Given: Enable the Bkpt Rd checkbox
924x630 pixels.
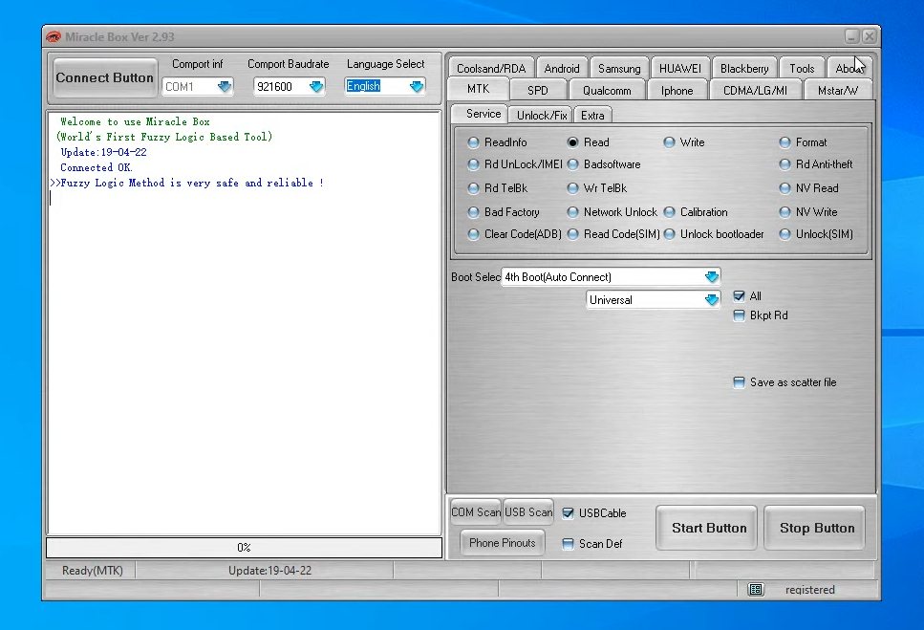Looking at the screenshot, I should tap(739, 315).
